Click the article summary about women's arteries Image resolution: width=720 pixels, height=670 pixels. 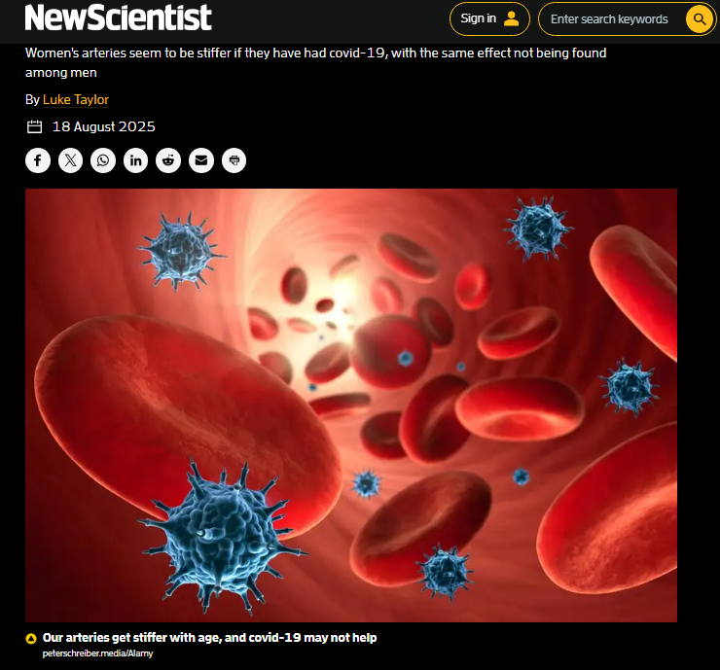pos(316,62)
